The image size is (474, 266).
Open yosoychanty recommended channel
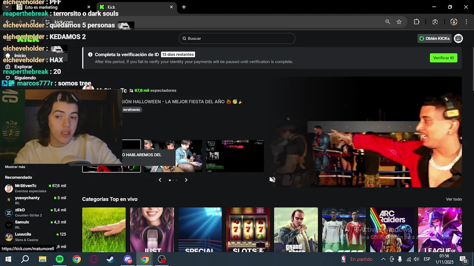point(35,200)
